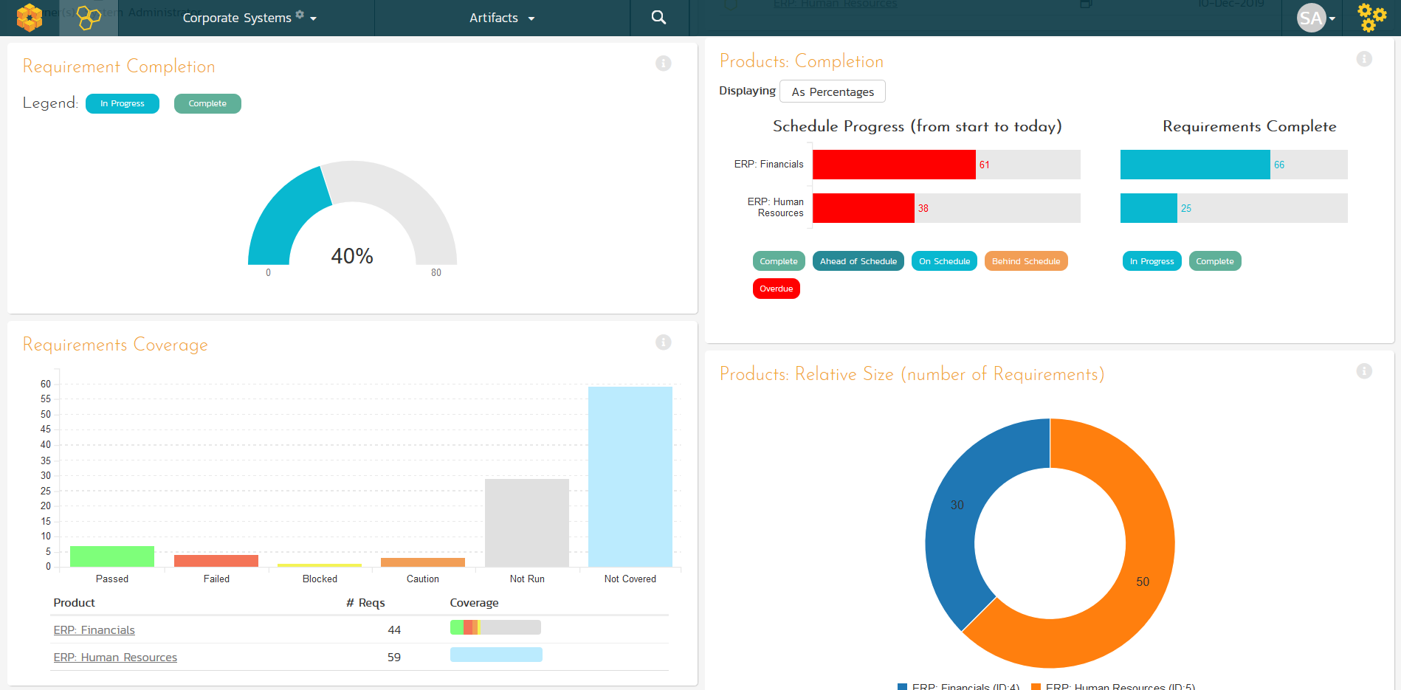1401x690 pixels.
Task: Open the program honeycomb workspace icon
Action: [x=89, y=18]
